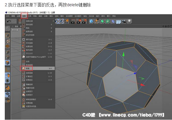Choose 反选 (Invert) with shortcut U~I

(38, 69)
